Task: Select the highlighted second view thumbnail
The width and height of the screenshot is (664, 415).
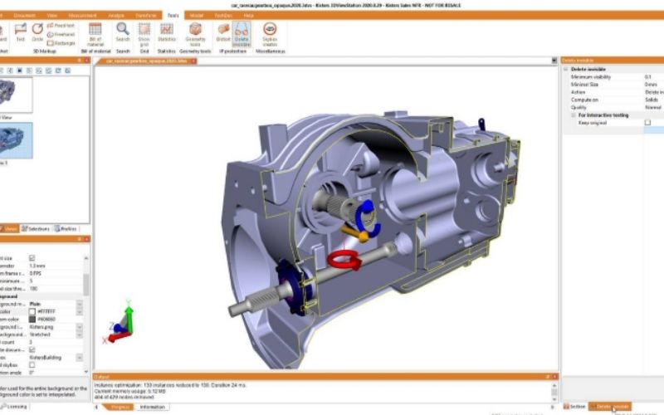Action: click(15, 140)
